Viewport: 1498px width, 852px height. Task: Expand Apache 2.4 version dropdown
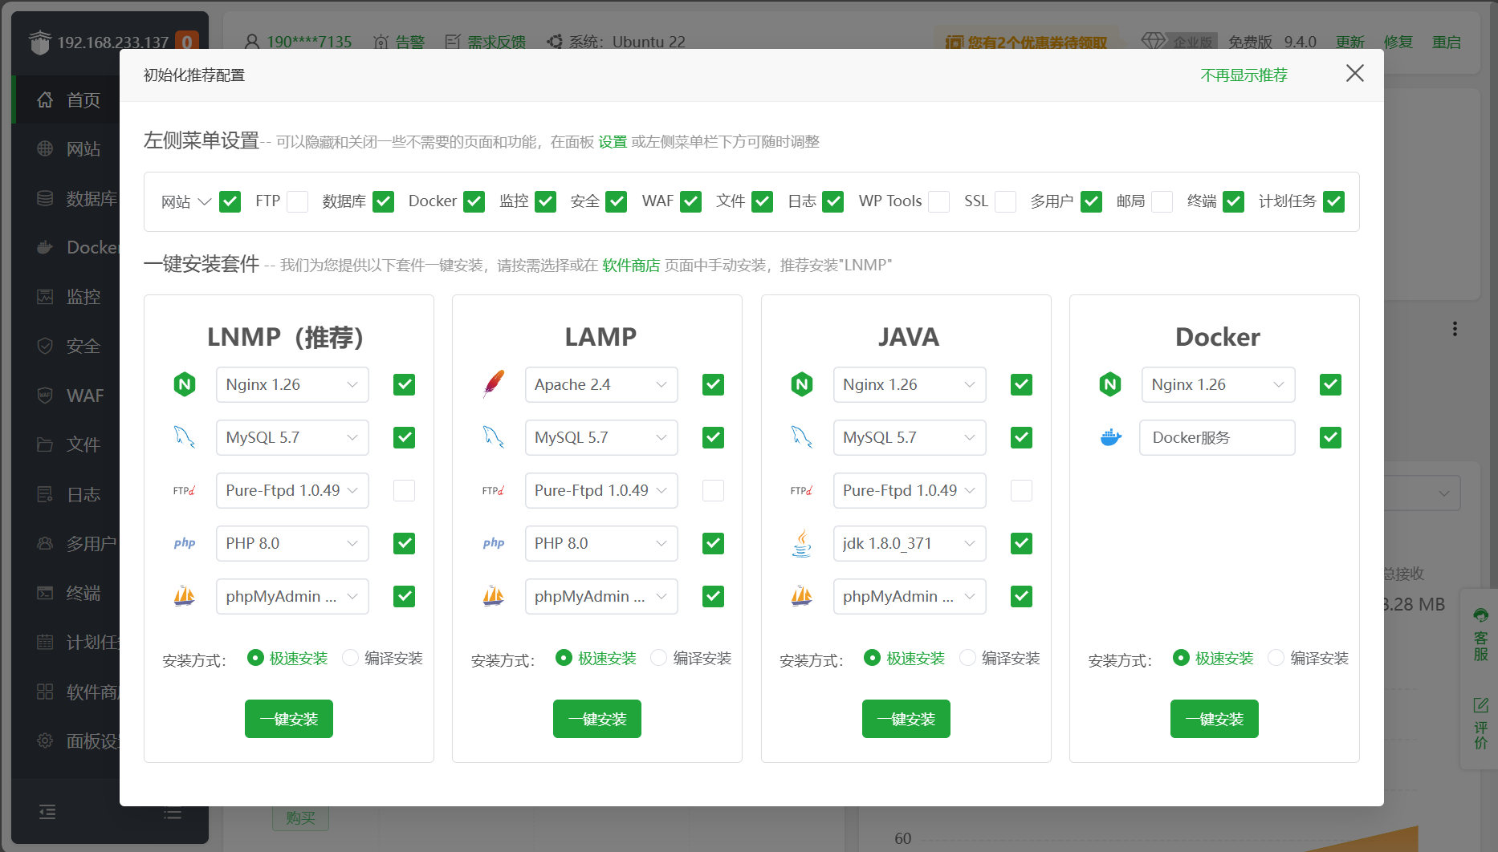click(x=600, y=385)
